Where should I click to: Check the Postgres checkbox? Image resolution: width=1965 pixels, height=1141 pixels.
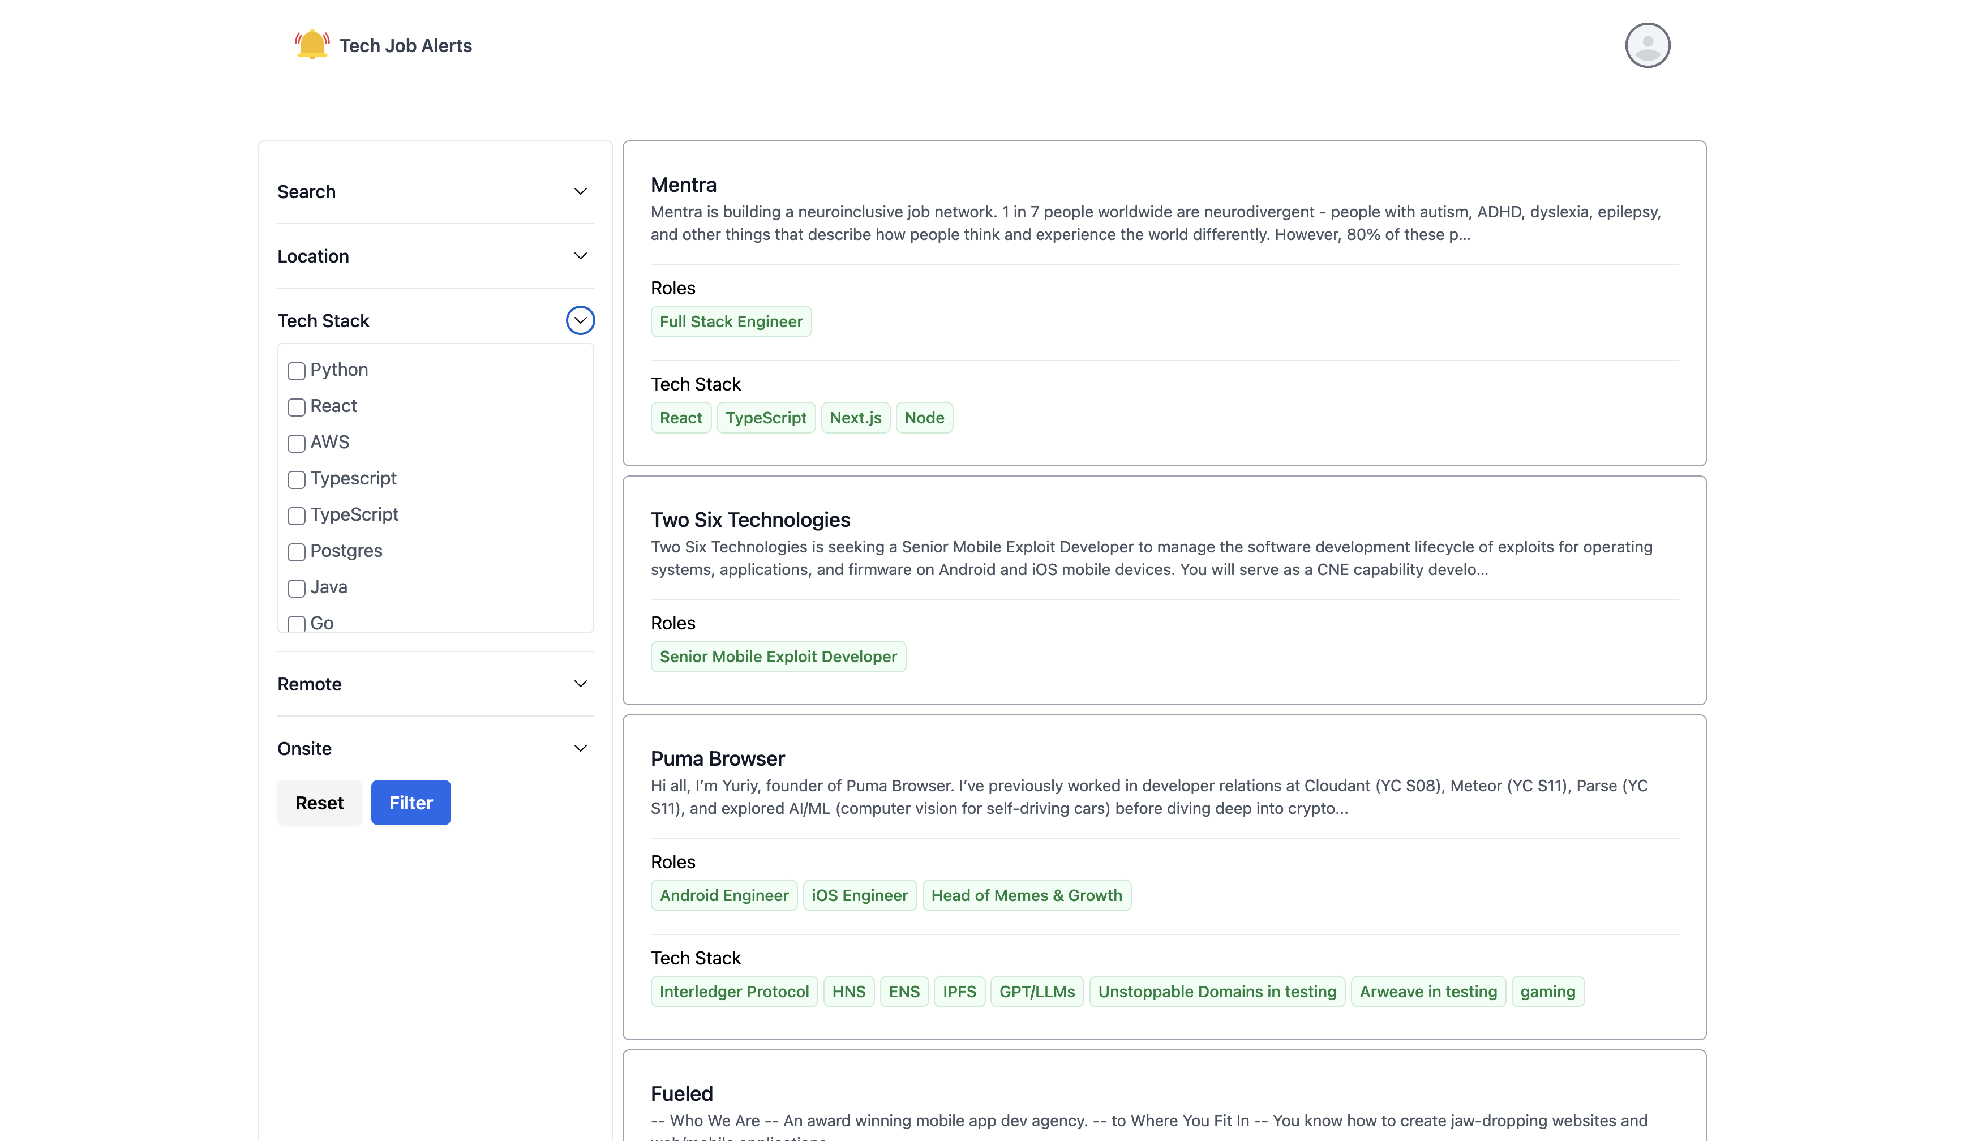point(297,552)
